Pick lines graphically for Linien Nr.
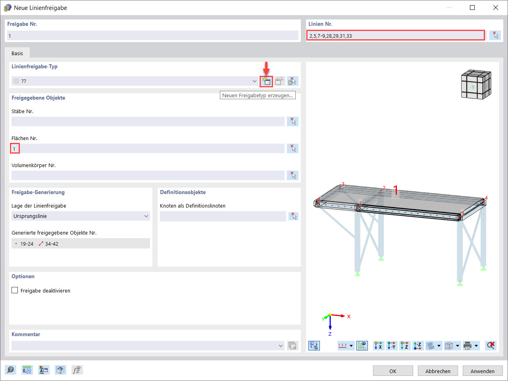508x381 pixels. [495, 35]
